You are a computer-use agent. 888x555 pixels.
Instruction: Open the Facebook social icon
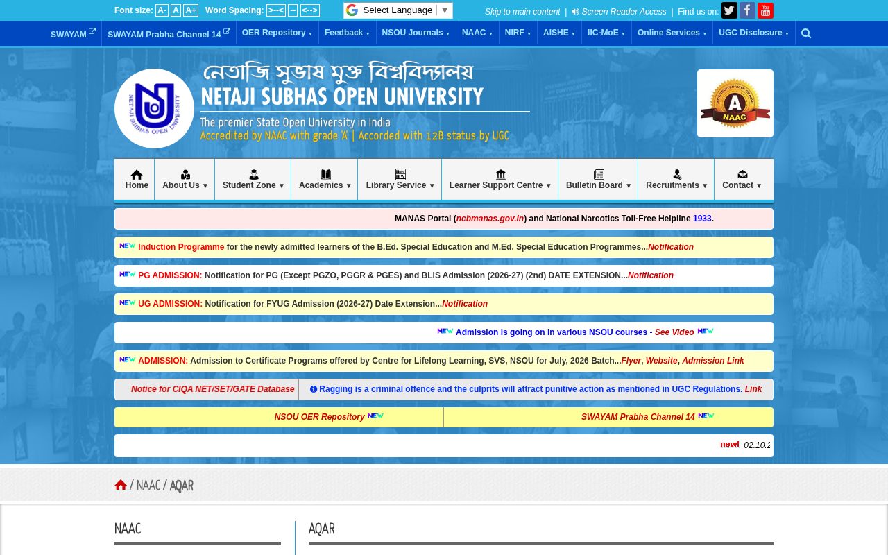[747, 10]
